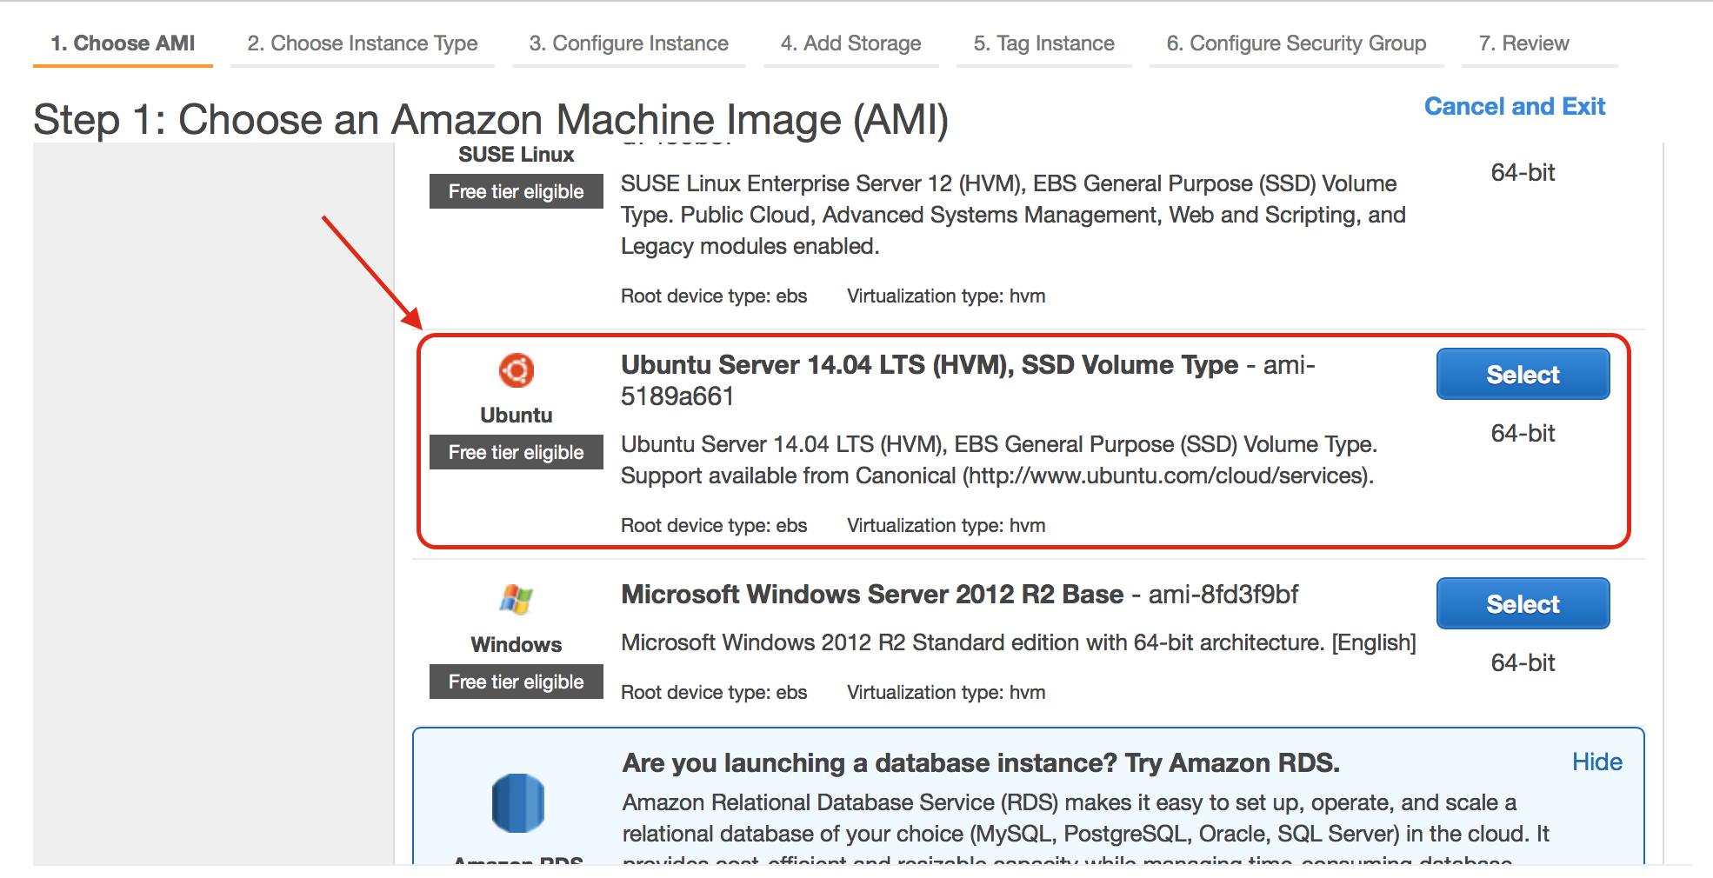Viewport: 1713px width, 878px height.
Task: Jump to the Tag Instance tab
Action: pyautogui.click(x=1043, y=43)
